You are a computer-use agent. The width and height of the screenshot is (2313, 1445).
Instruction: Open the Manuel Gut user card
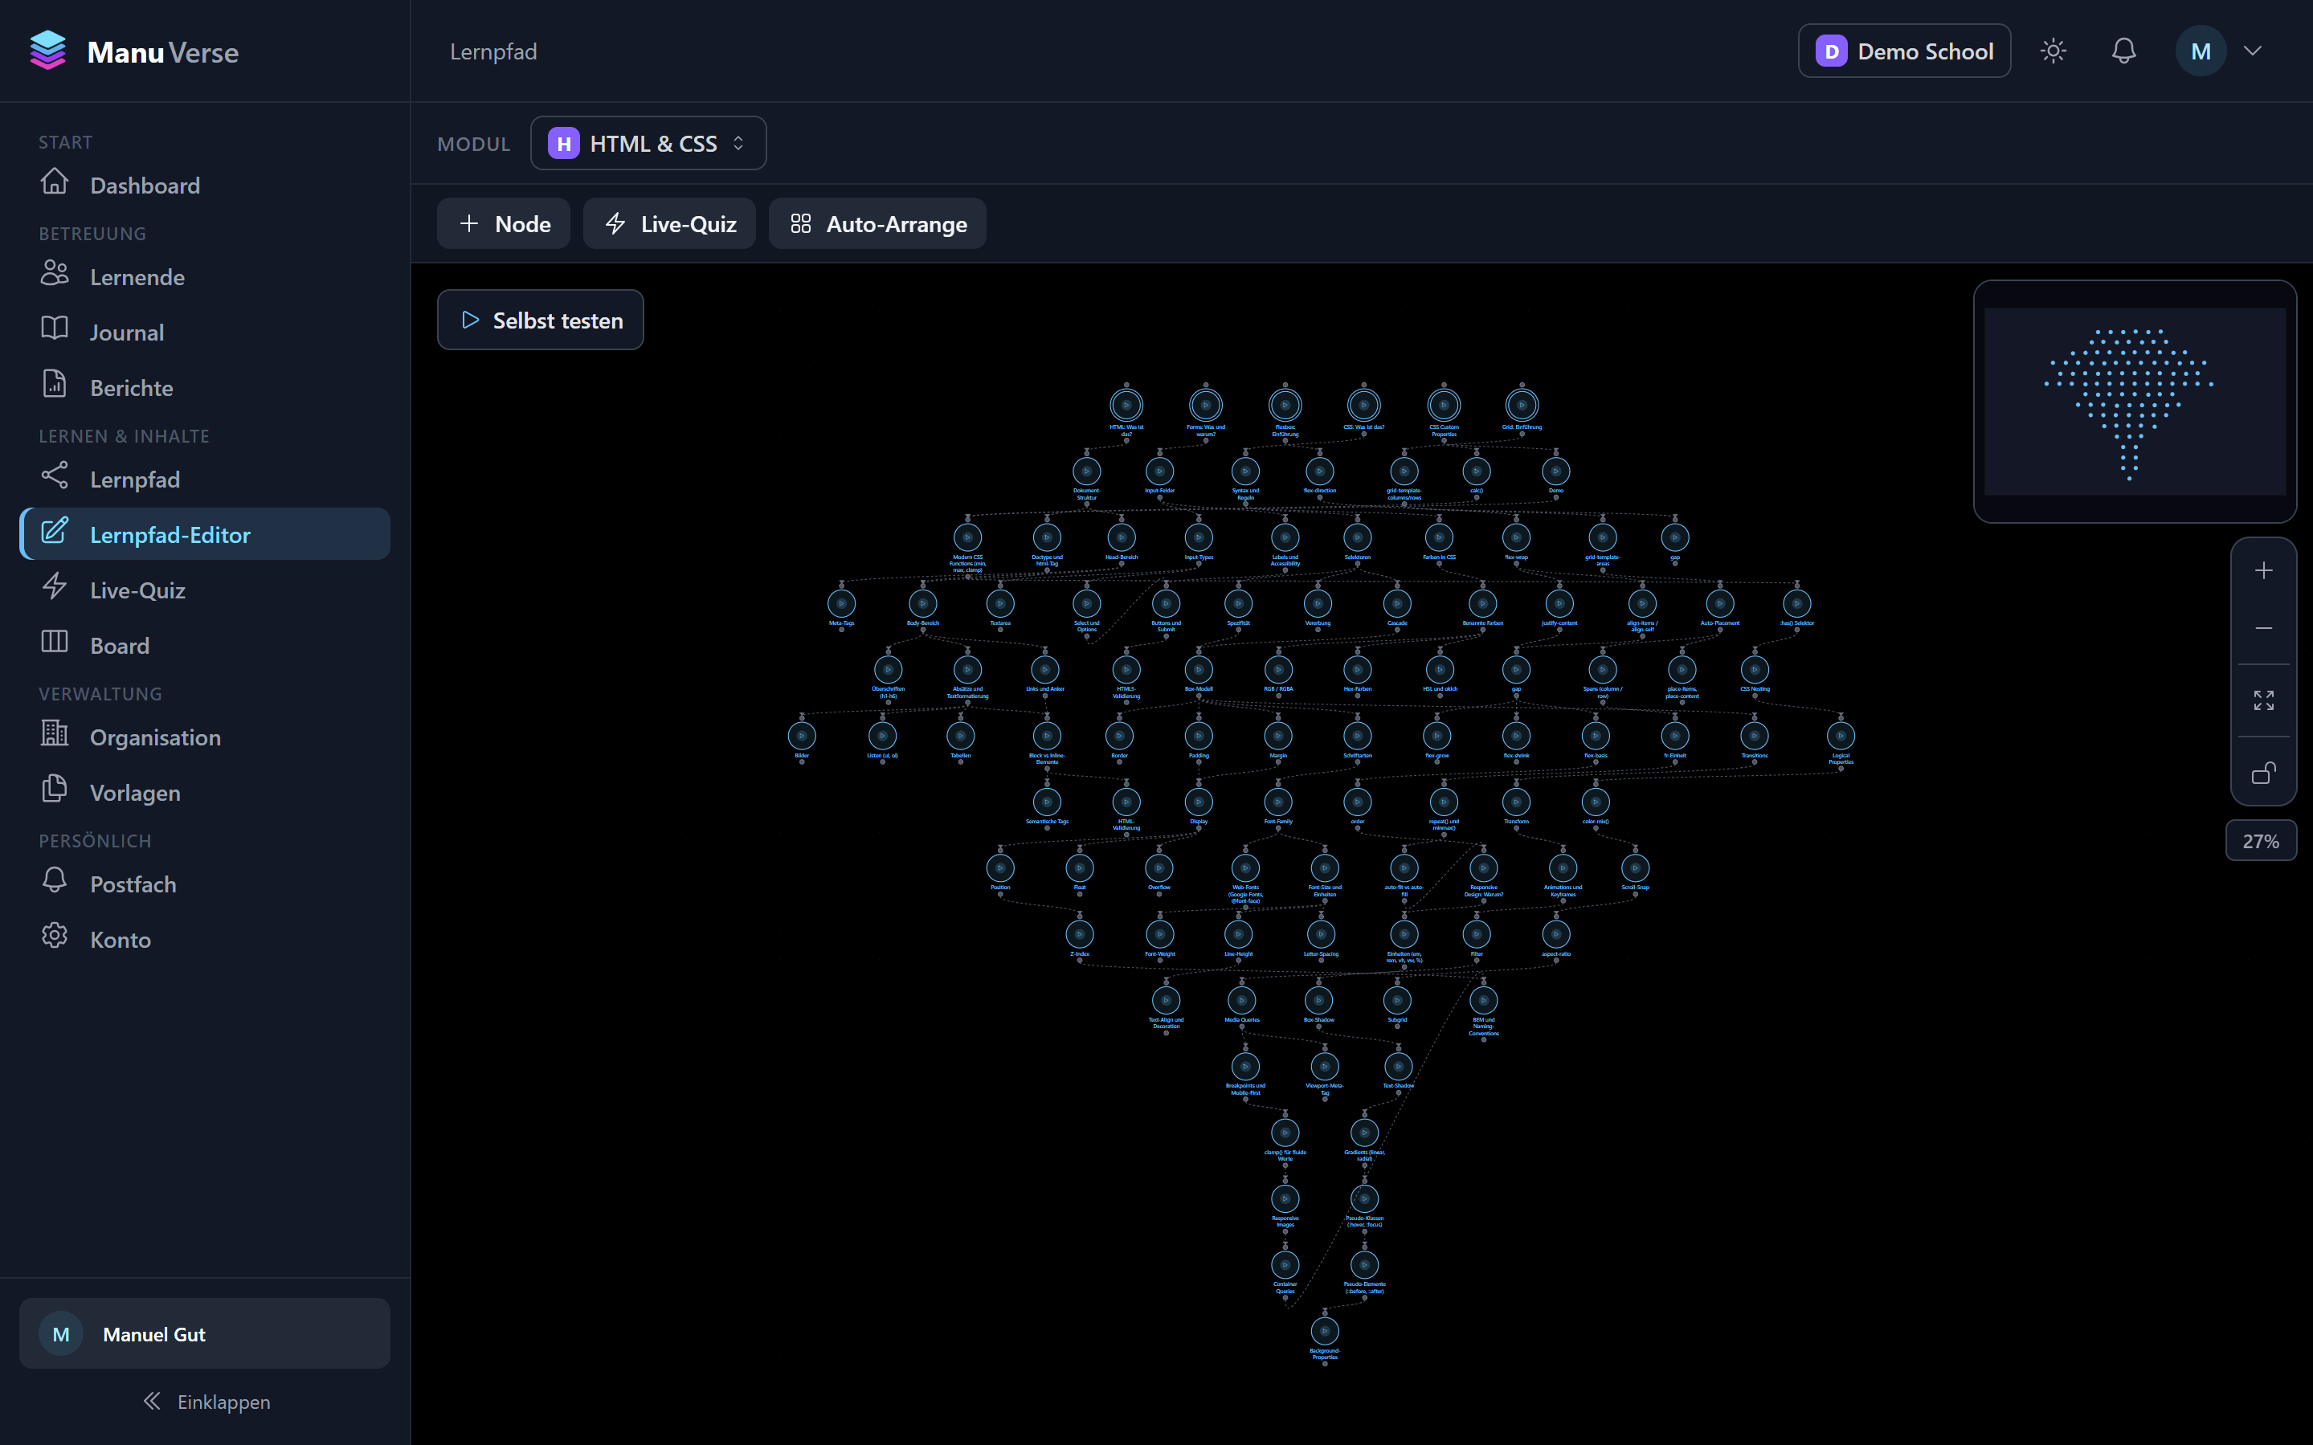pos(205,1333)
